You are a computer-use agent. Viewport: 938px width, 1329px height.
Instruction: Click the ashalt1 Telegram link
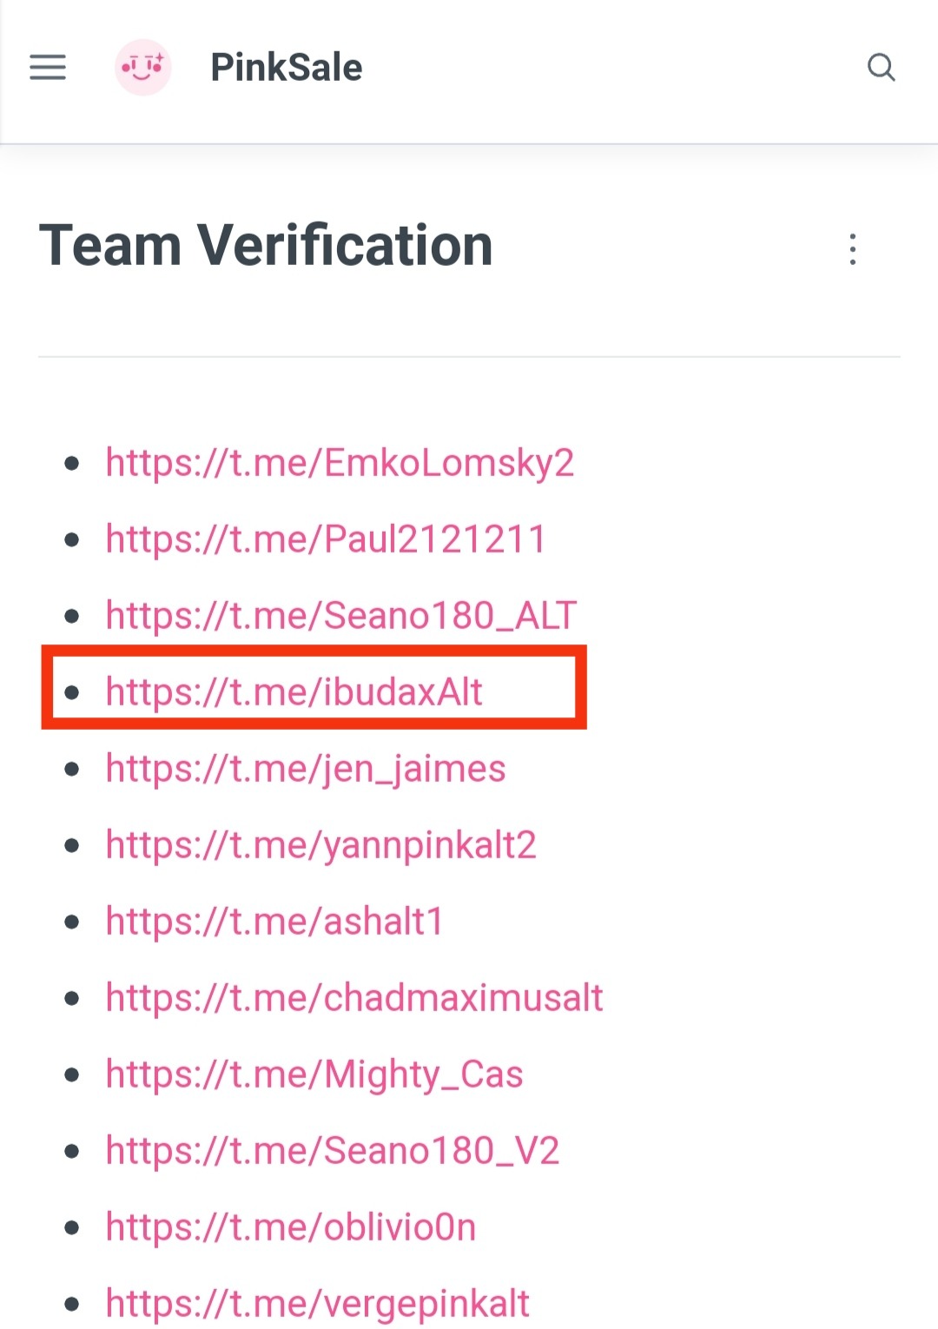(x=274, y=922)
